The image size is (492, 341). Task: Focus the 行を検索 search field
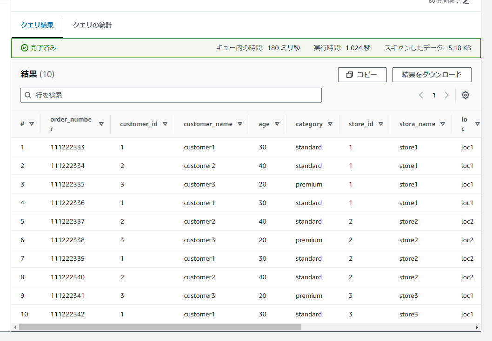(x=171, y=95)
